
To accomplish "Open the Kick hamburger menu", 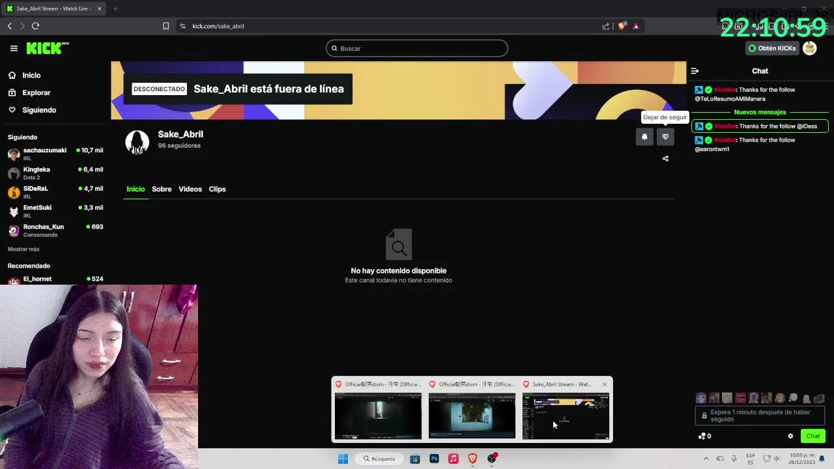I will (x=14, y=48).
